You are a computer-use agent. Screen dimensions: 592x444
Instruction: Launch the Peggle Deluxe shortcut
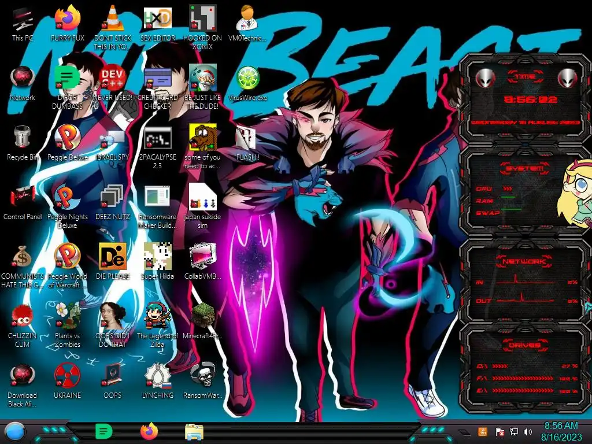click(67, 143)
